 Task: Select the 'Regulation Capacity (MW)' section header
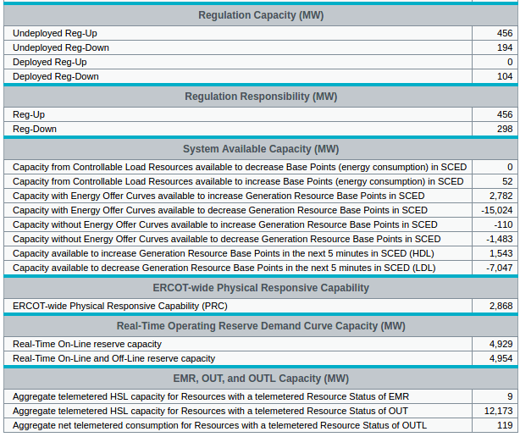(x=261, y=15)
